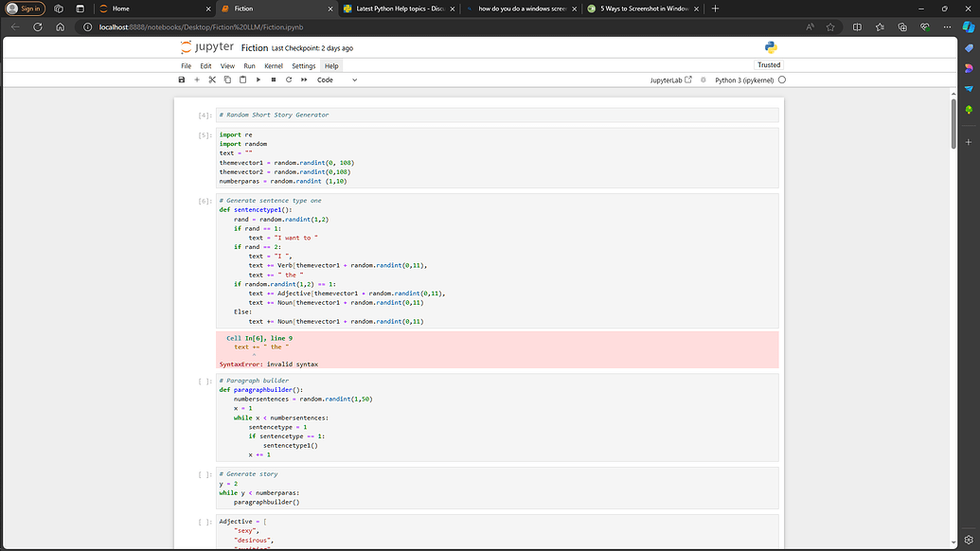The height and width of the screenshot is (551, 980).
Task: Select the Random Short Story Generator cell
Action: click(x=497, y=115)
